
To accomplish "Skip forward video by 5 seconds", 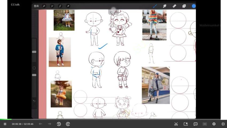I will (x=68, y=124).
